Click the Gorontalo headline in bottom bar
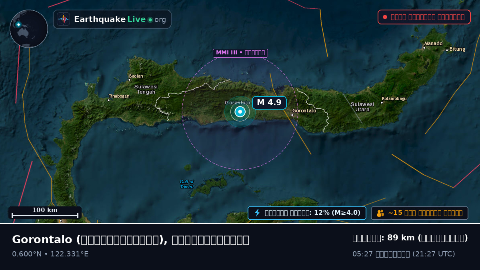 click(x=130, y=240)
